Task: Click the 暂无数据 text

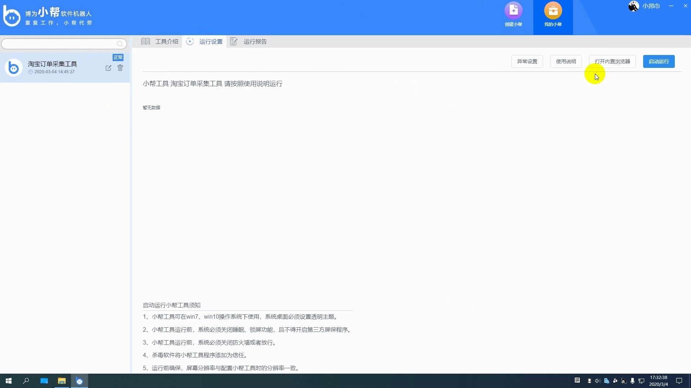Action: 152,107
